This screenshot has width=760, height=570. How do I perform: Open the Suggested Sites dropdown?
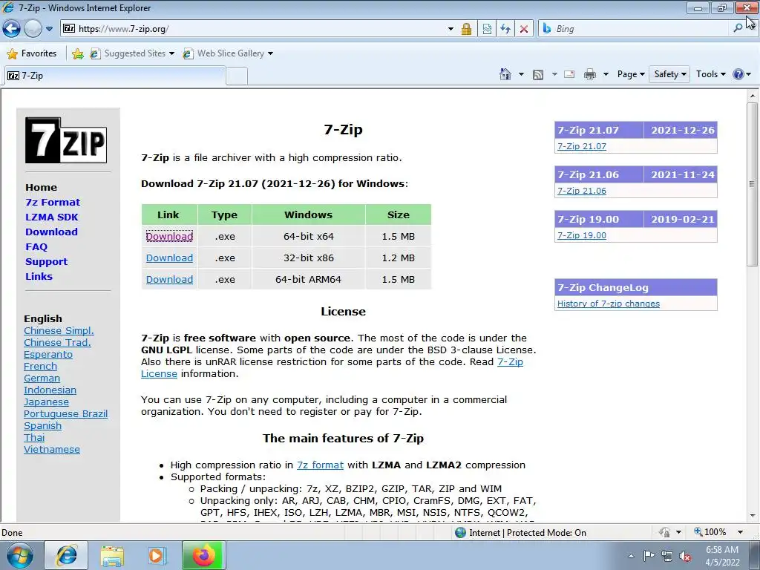click(x=132, y=53)
